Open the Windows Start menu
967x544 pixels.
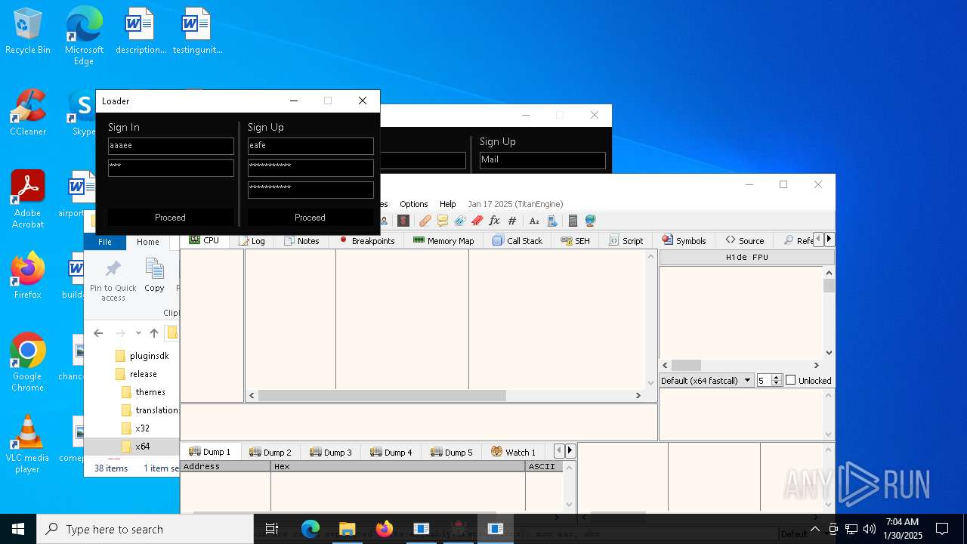[x=18, y=529]
